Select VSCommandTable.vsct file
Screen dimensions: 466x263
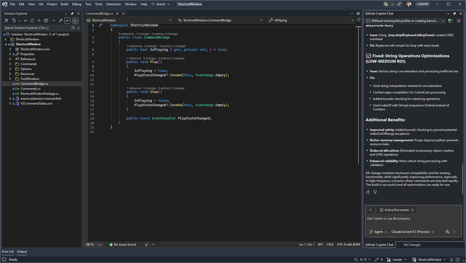coord(36,104)
